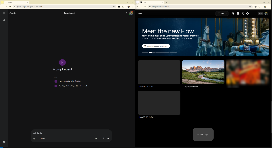Open project dated May 09, 07:28 PM
This screenshot has width=272, height=148.
tap(159, 72)
